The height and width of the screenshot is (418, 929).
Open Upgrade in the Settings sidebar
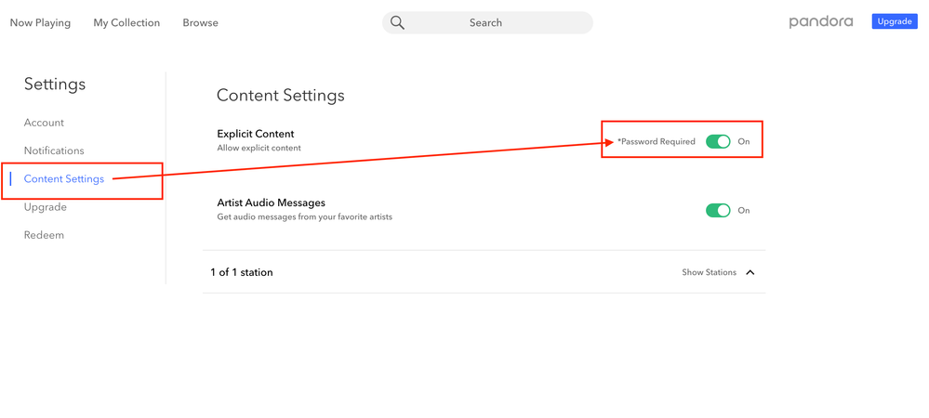46,207
